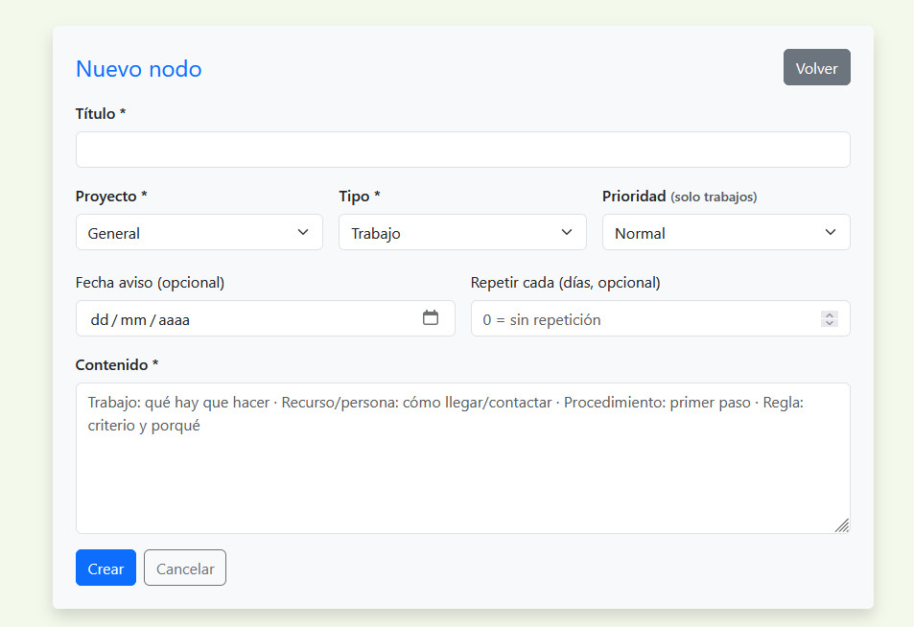Click the Prioridad (solo trabajos) label
This screenshot has width=914, height=627.
[680, 197]
